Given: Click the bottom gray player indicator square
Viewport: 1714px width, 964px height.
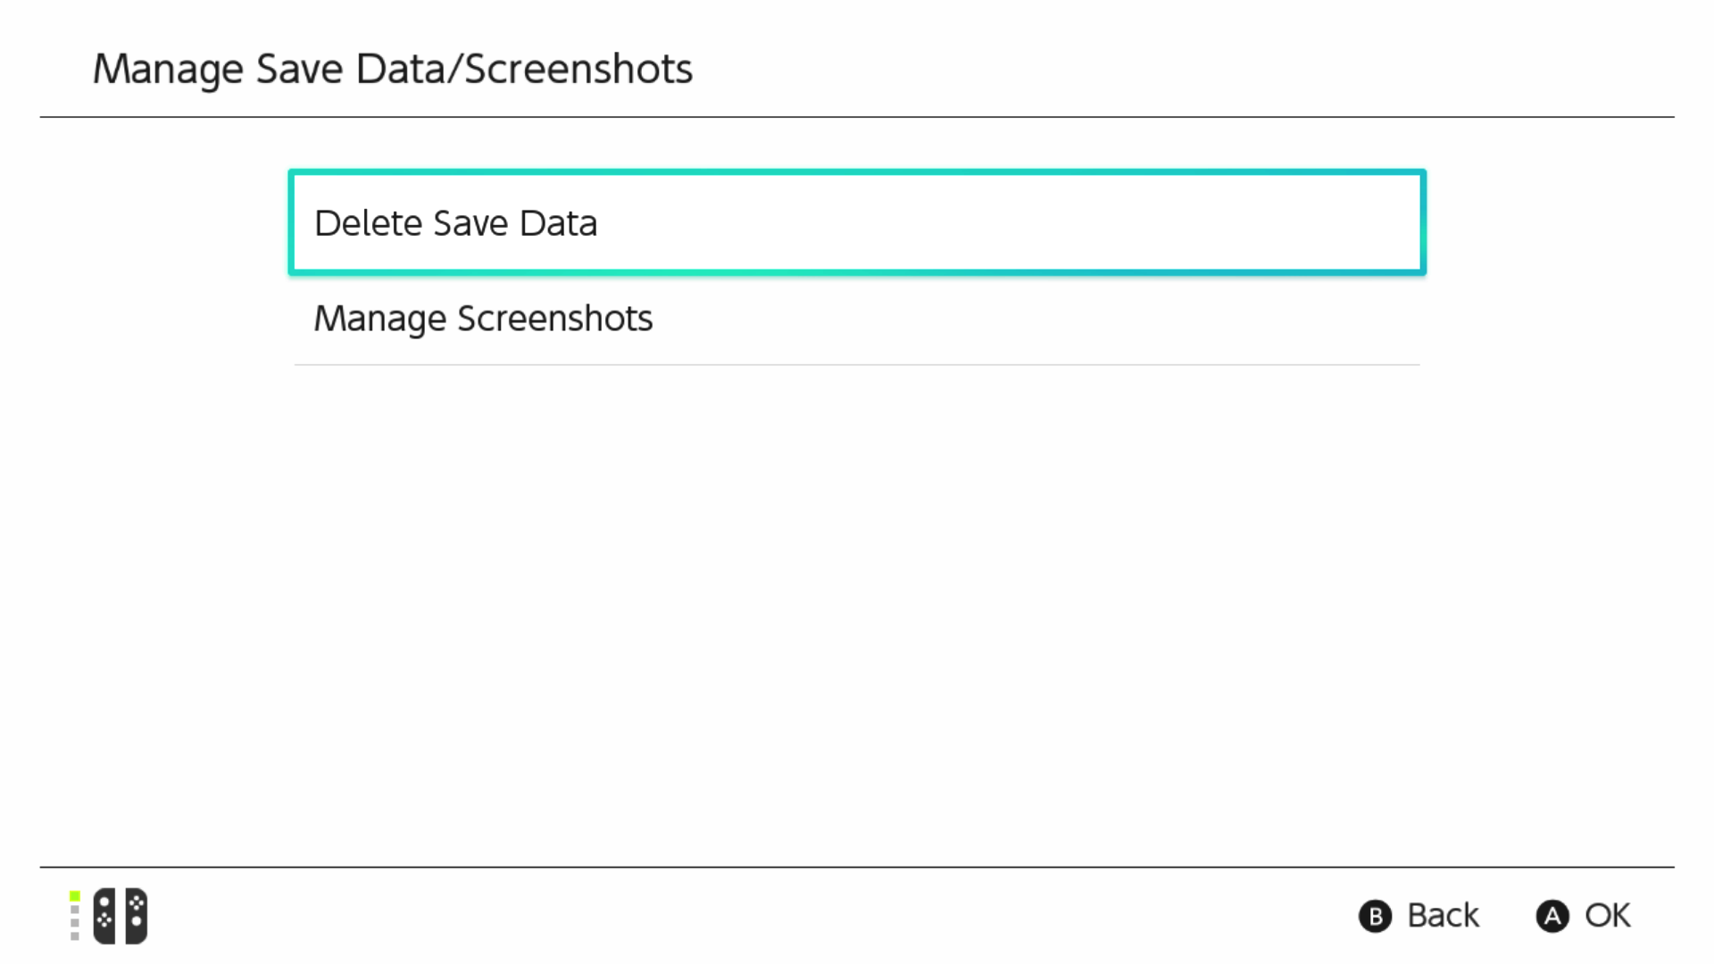Looking at the screenshot, I should [75, 935].
